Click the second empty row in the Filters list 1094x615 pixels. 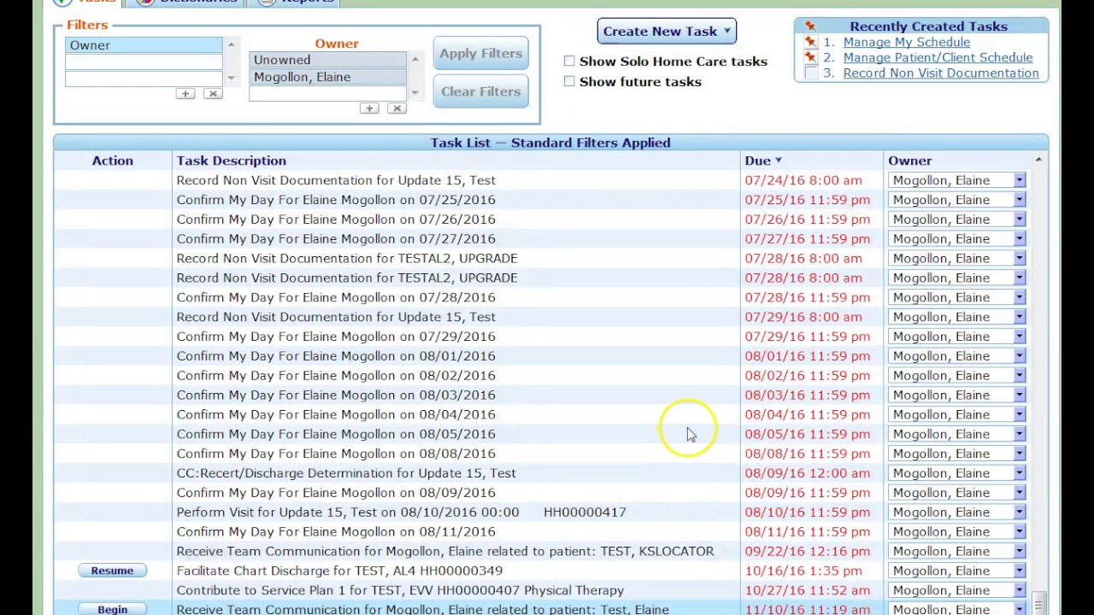pyautogui.click(x=144, y=79)
